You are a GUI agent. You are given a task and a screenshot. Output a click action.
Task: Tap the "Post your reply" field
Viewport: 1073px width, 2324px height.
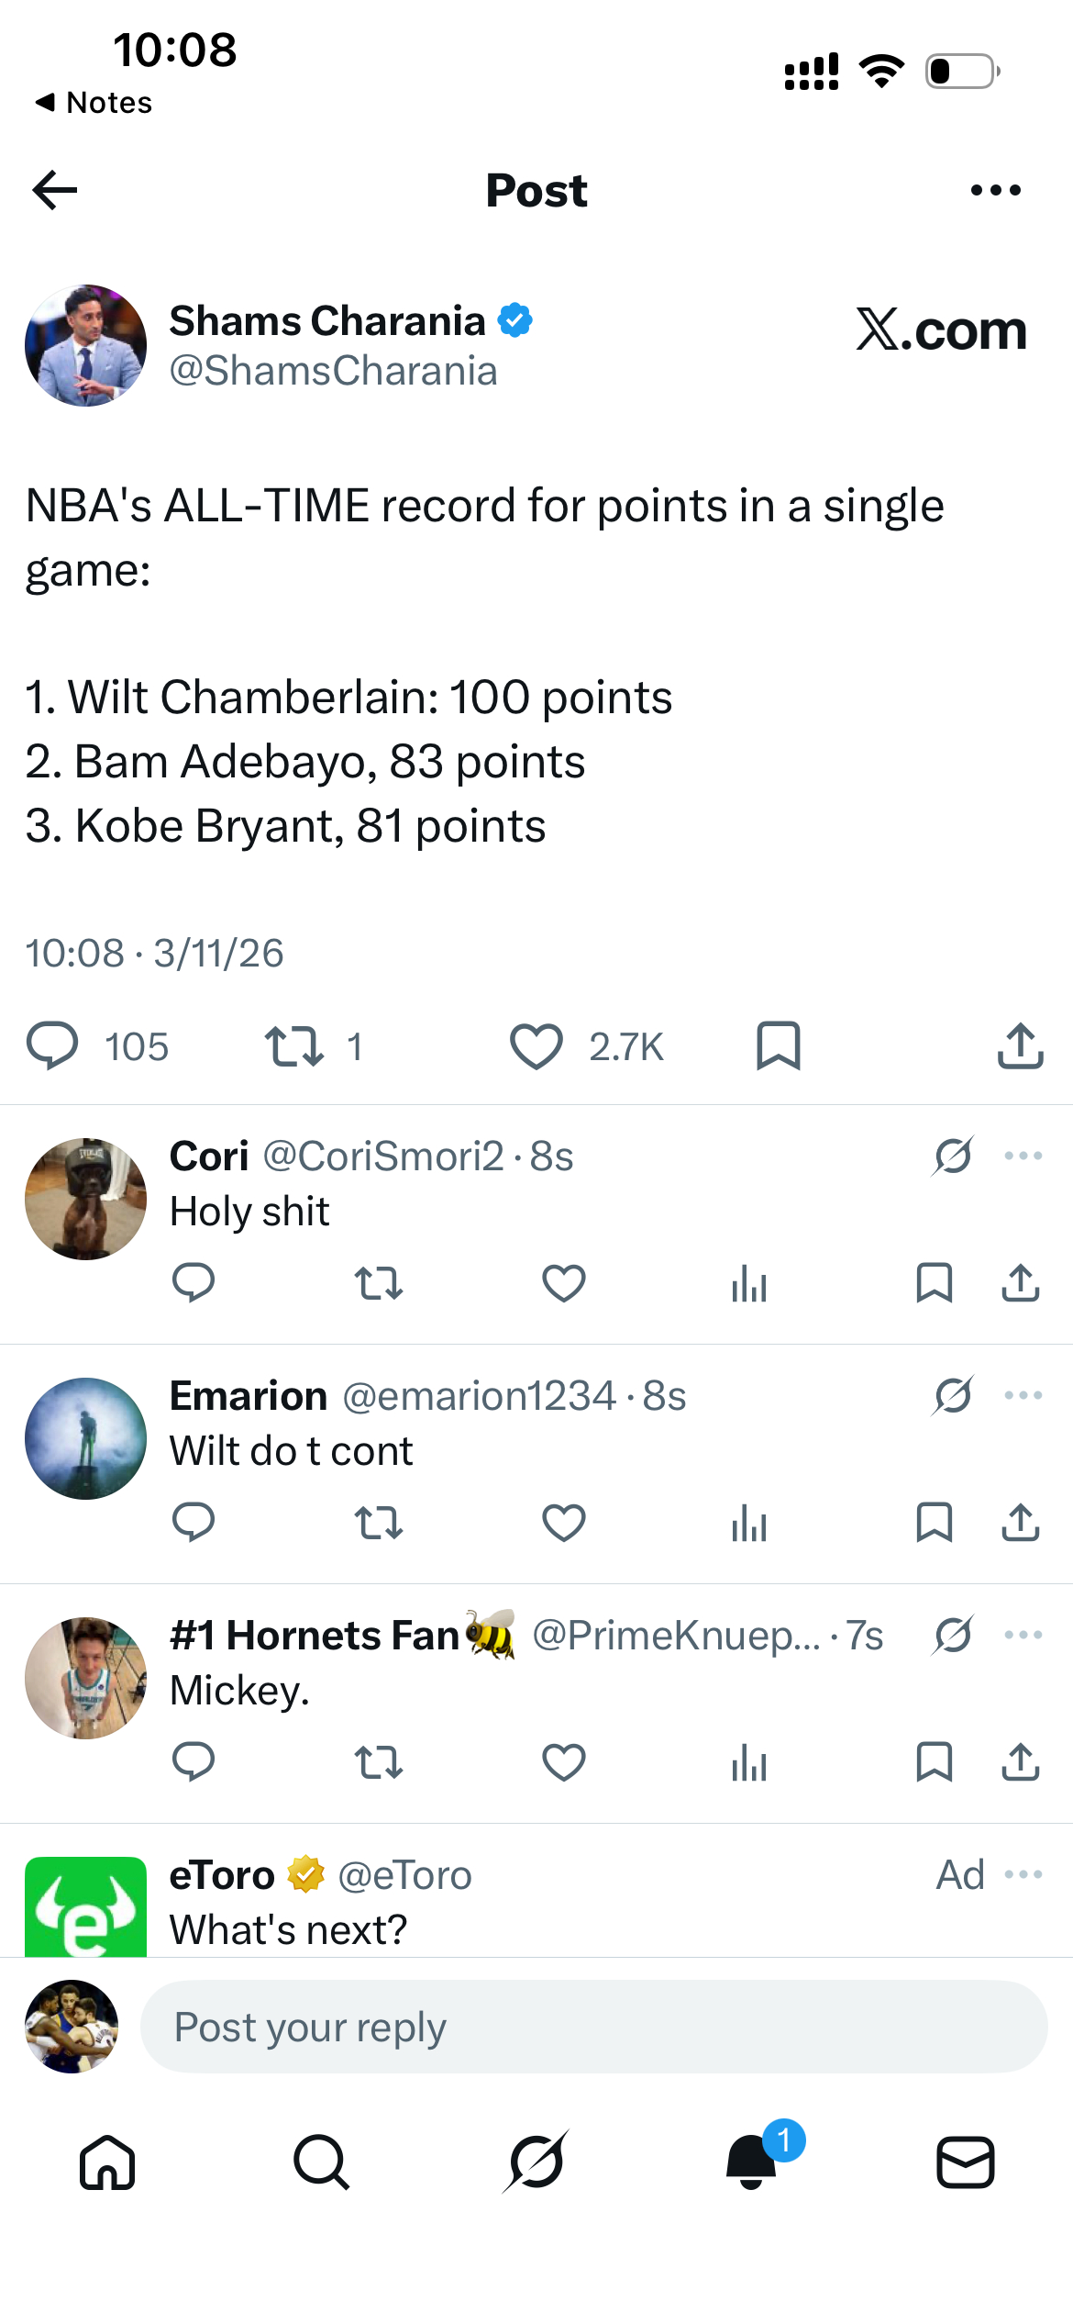click(593, 2027)
